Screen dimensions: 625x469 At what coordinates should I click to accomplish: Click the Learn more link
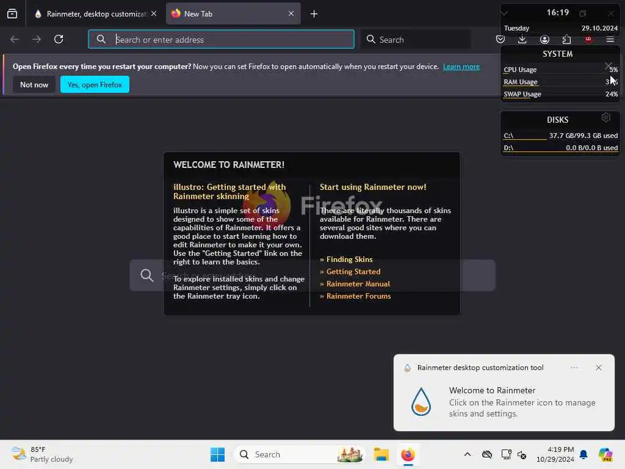pyautogui.click(x=461, y=67)
